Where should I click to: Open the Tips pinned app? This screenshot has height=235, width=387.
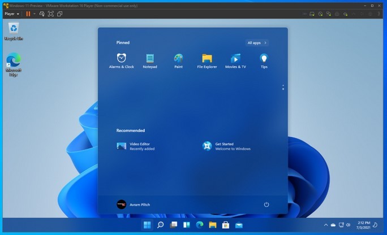coord(264,61)
